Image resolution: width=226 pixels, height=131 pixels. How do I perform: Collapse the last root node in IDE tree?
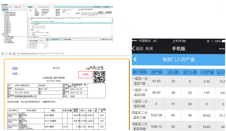click(x=2, y=35)
